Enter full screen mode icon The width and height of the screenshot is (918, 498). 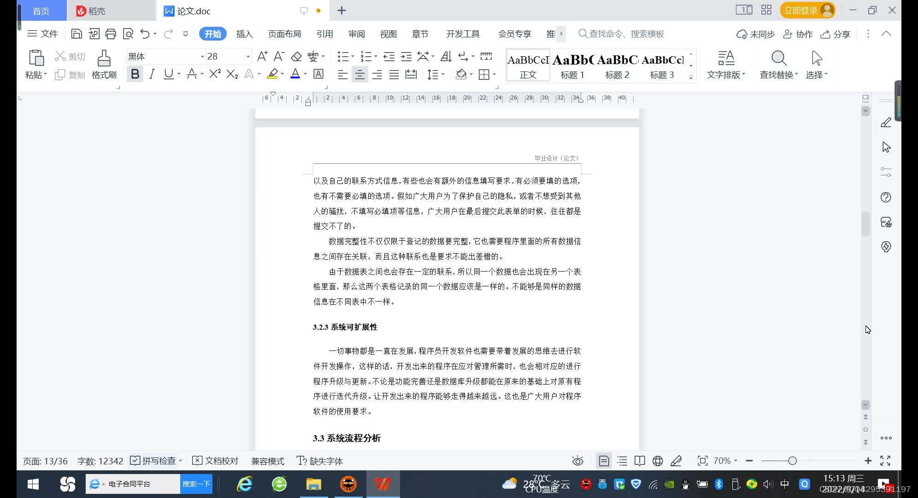pos(885,461)
